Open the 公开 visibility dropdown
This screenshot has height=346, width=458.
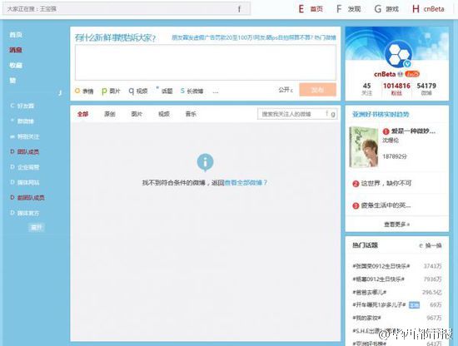(x=286, y=90)
